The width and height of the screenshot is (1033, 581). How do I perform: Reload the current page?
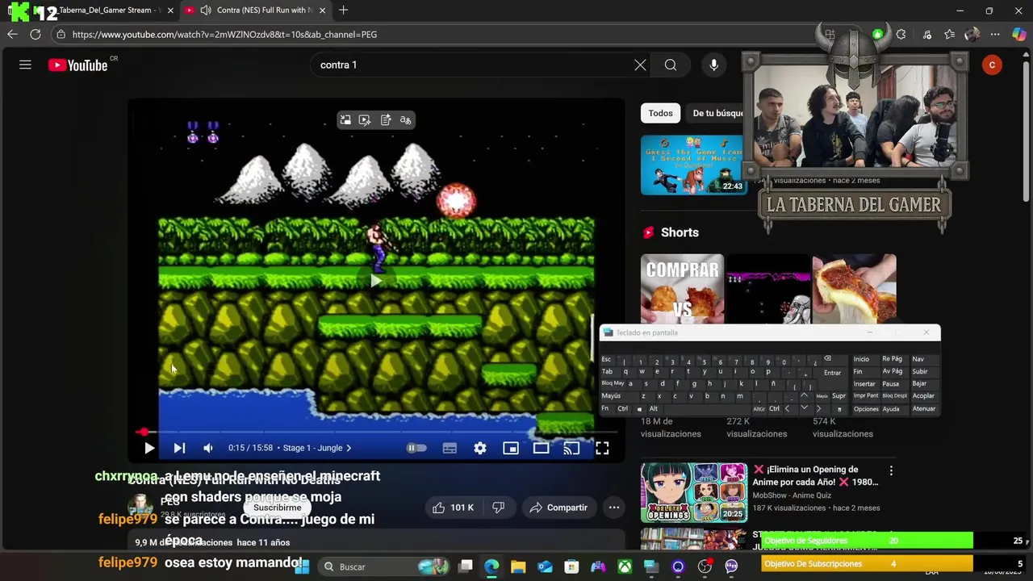[36, 34]
